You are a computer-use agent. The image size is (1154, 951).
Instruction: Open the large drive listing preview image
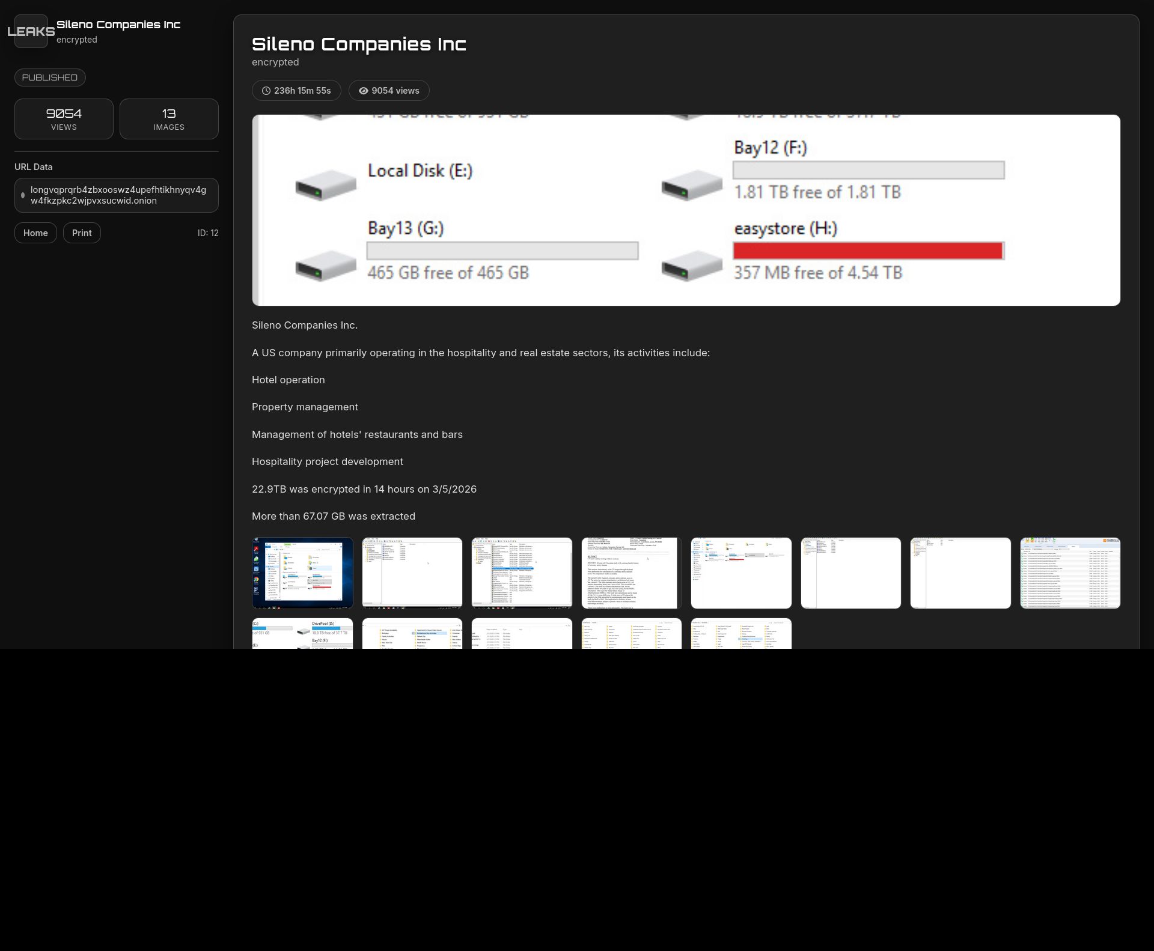coord(686,210)
